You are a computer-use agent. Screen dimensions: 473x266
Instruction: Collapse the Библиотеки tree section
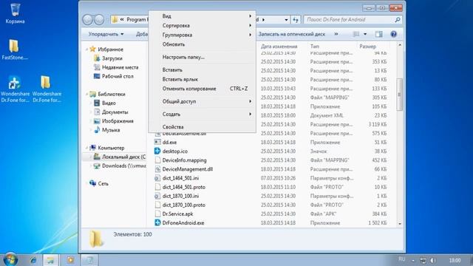[x=87, y=94]
